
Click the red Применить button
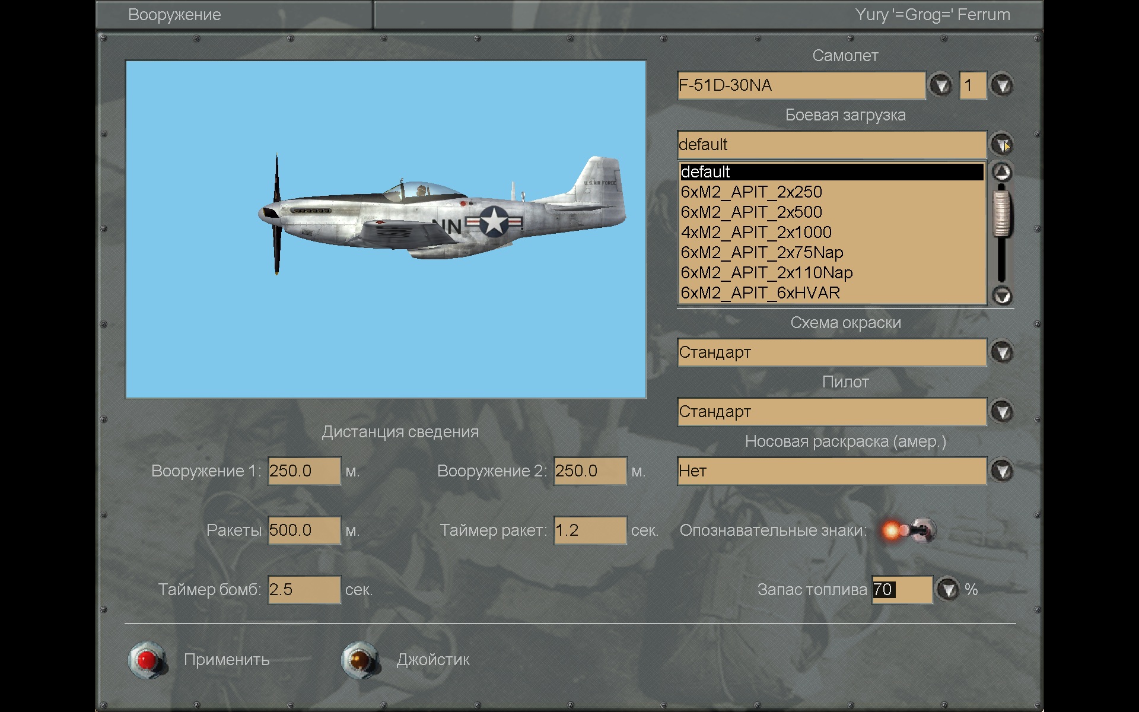point(147,659)
